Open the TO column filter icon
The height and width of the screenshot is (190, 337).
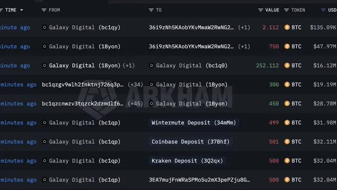tap(151, 10)
